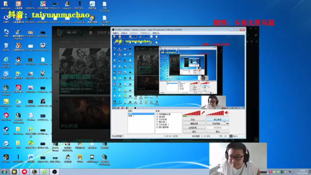Switch to 홈 tab in League client
This screenshot has height=175, width=311.
91,33
